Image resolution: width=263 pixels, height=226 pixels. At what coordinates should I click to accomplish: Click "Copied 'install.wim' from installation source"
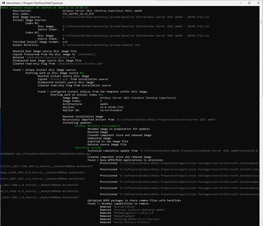(x=73, y=79)
